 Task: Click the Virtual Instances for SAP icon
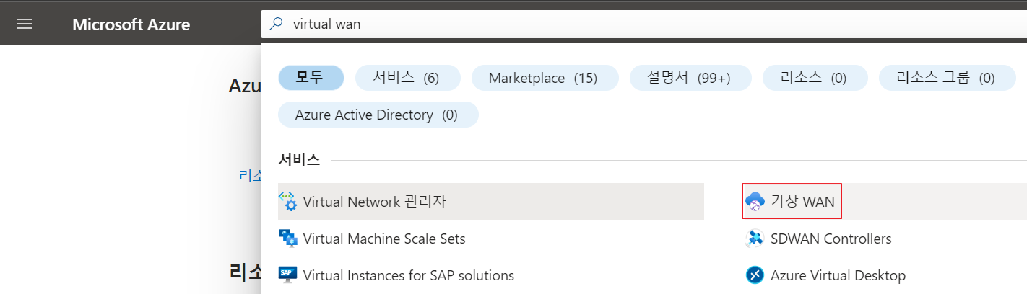click(288, 275)
